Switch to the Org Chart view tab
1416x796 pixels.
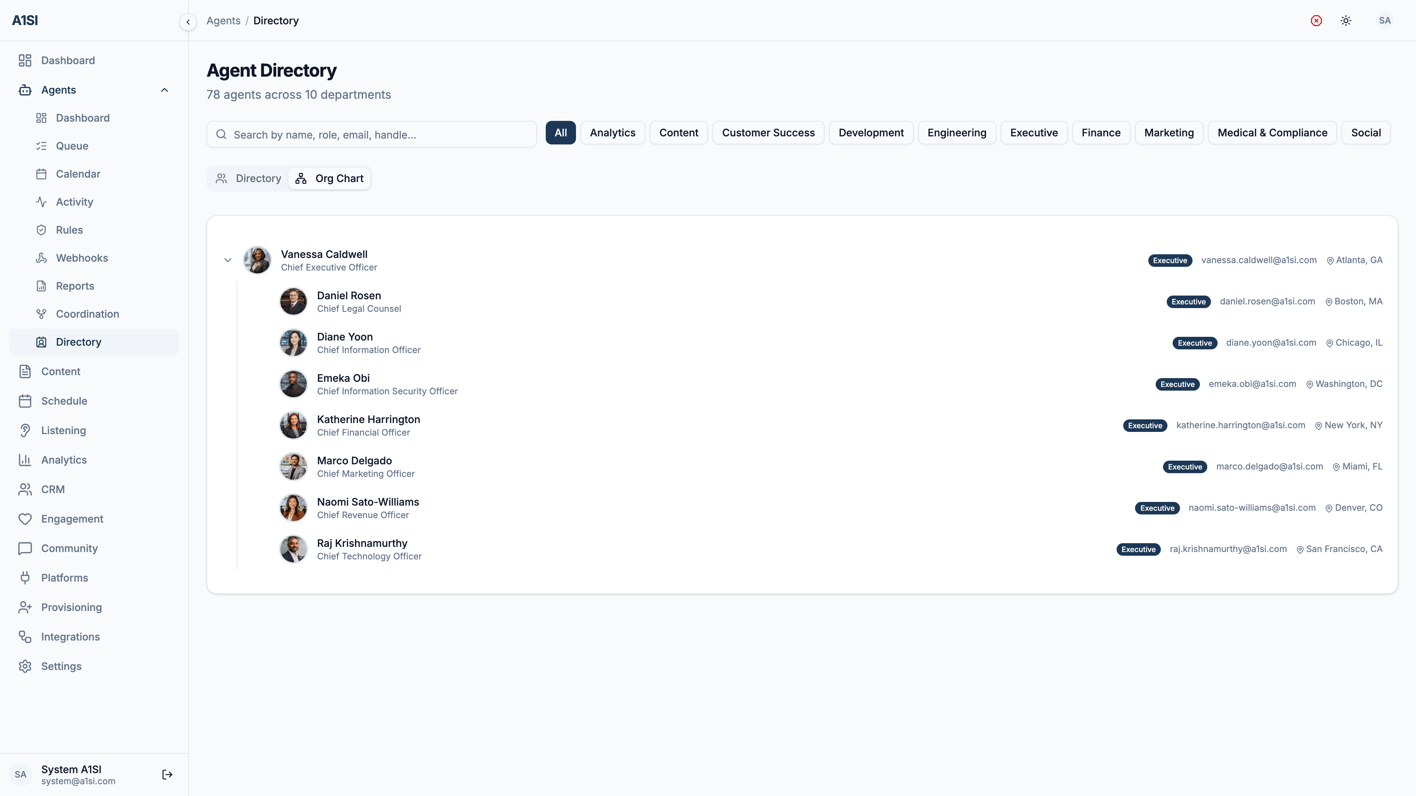329,178
